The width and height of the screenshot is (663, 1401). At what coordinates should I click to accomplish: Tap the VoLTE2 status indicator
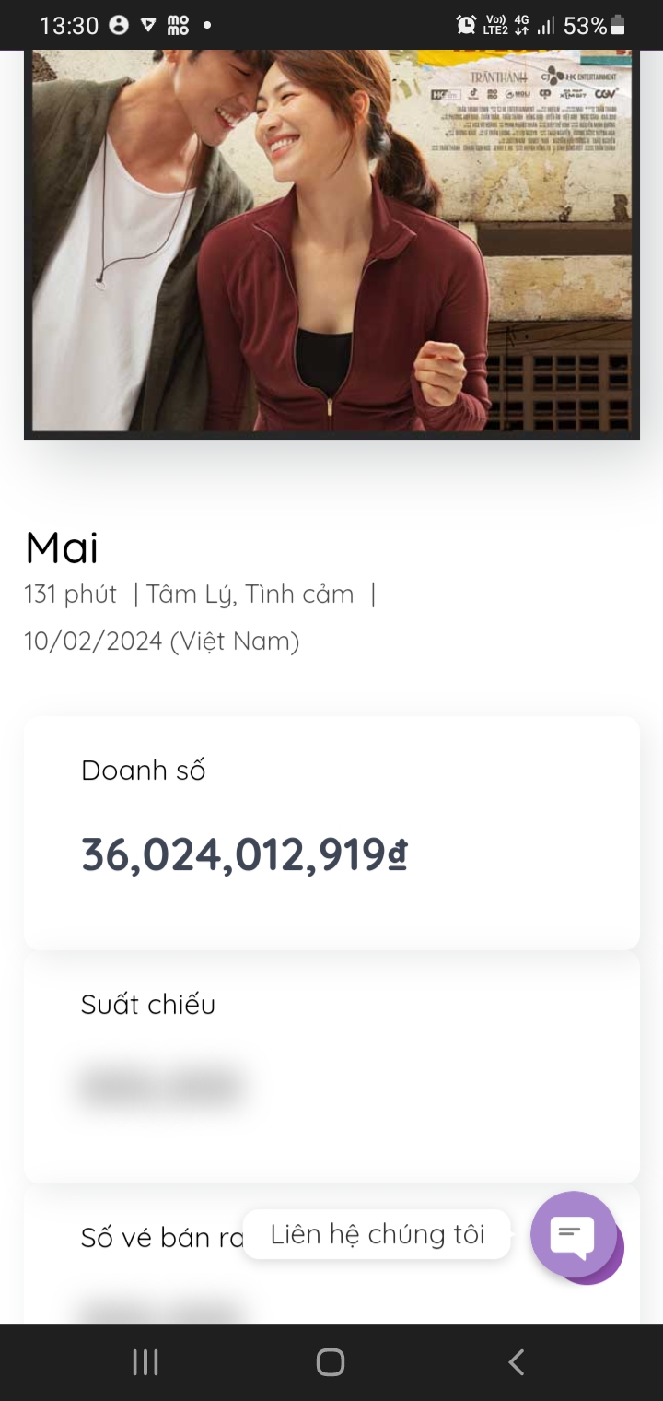[x=495, y=25]
